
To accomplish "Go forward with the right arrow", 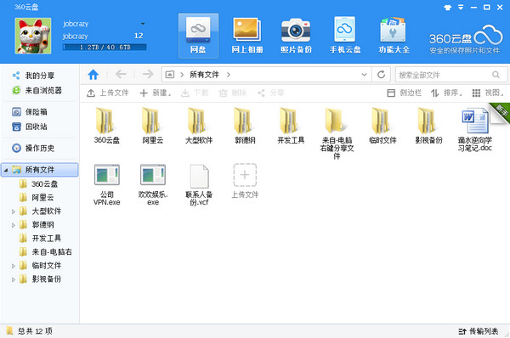I will click(148, 75).
